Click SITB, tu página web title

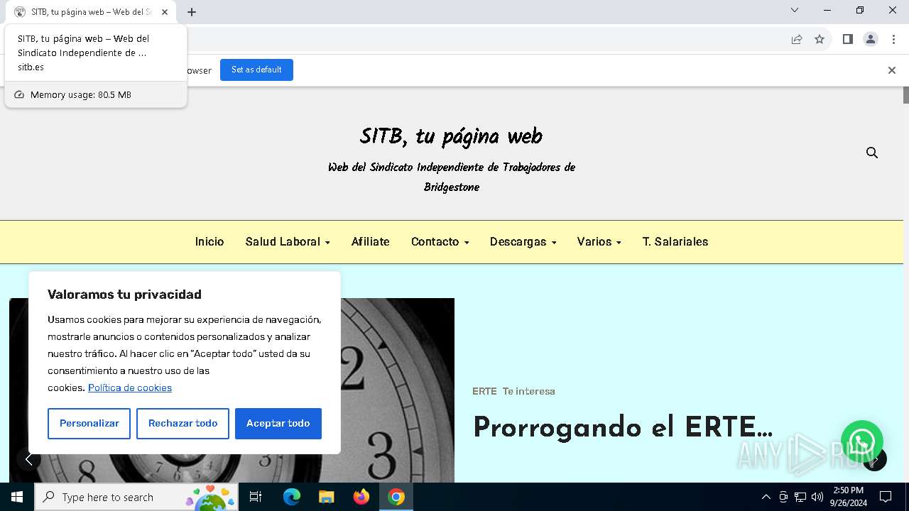(x=451, y=136)
